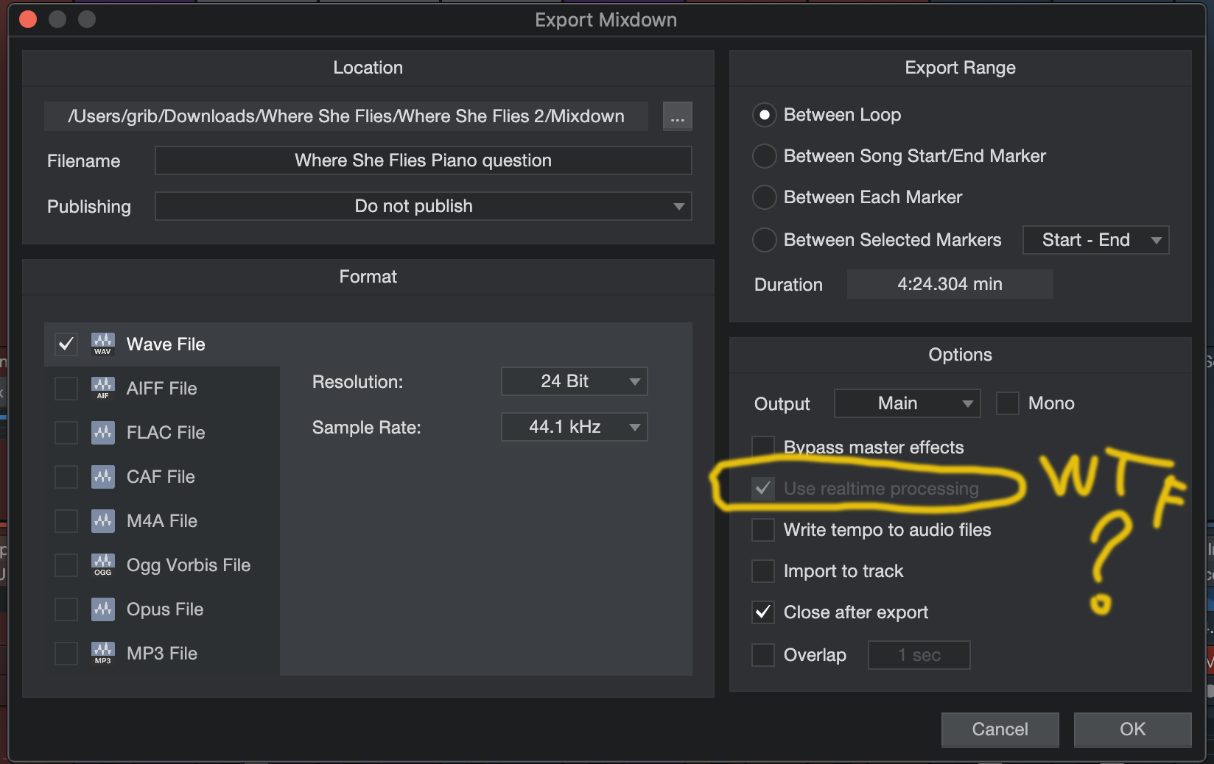The height and width of the screenshot is (764, 1214).
Task: Enable the Mono output checkbox
Action: 1007,403
